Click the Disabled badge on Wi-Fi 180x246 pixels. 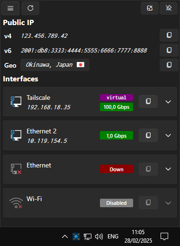[117, 203]
